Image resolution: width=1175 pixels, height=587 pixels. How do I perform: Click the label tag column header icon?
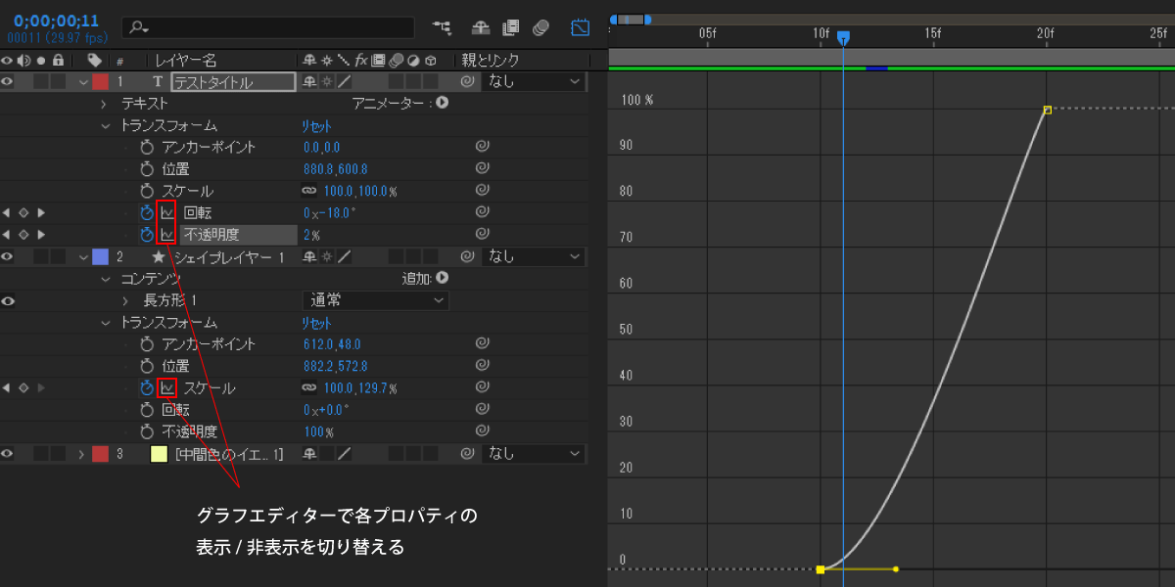[x=94, y=61]
